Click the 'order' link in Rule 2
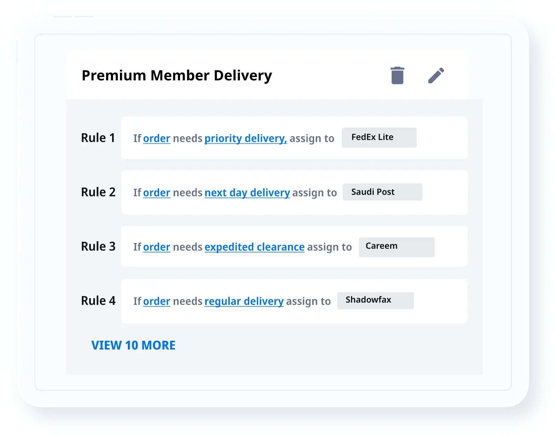Screen dimensions: 555x435 pos(157,193)
